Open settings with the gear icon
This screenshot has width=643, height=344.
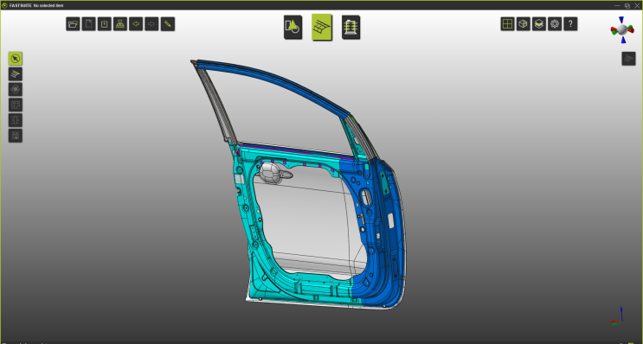pos(555,24)
